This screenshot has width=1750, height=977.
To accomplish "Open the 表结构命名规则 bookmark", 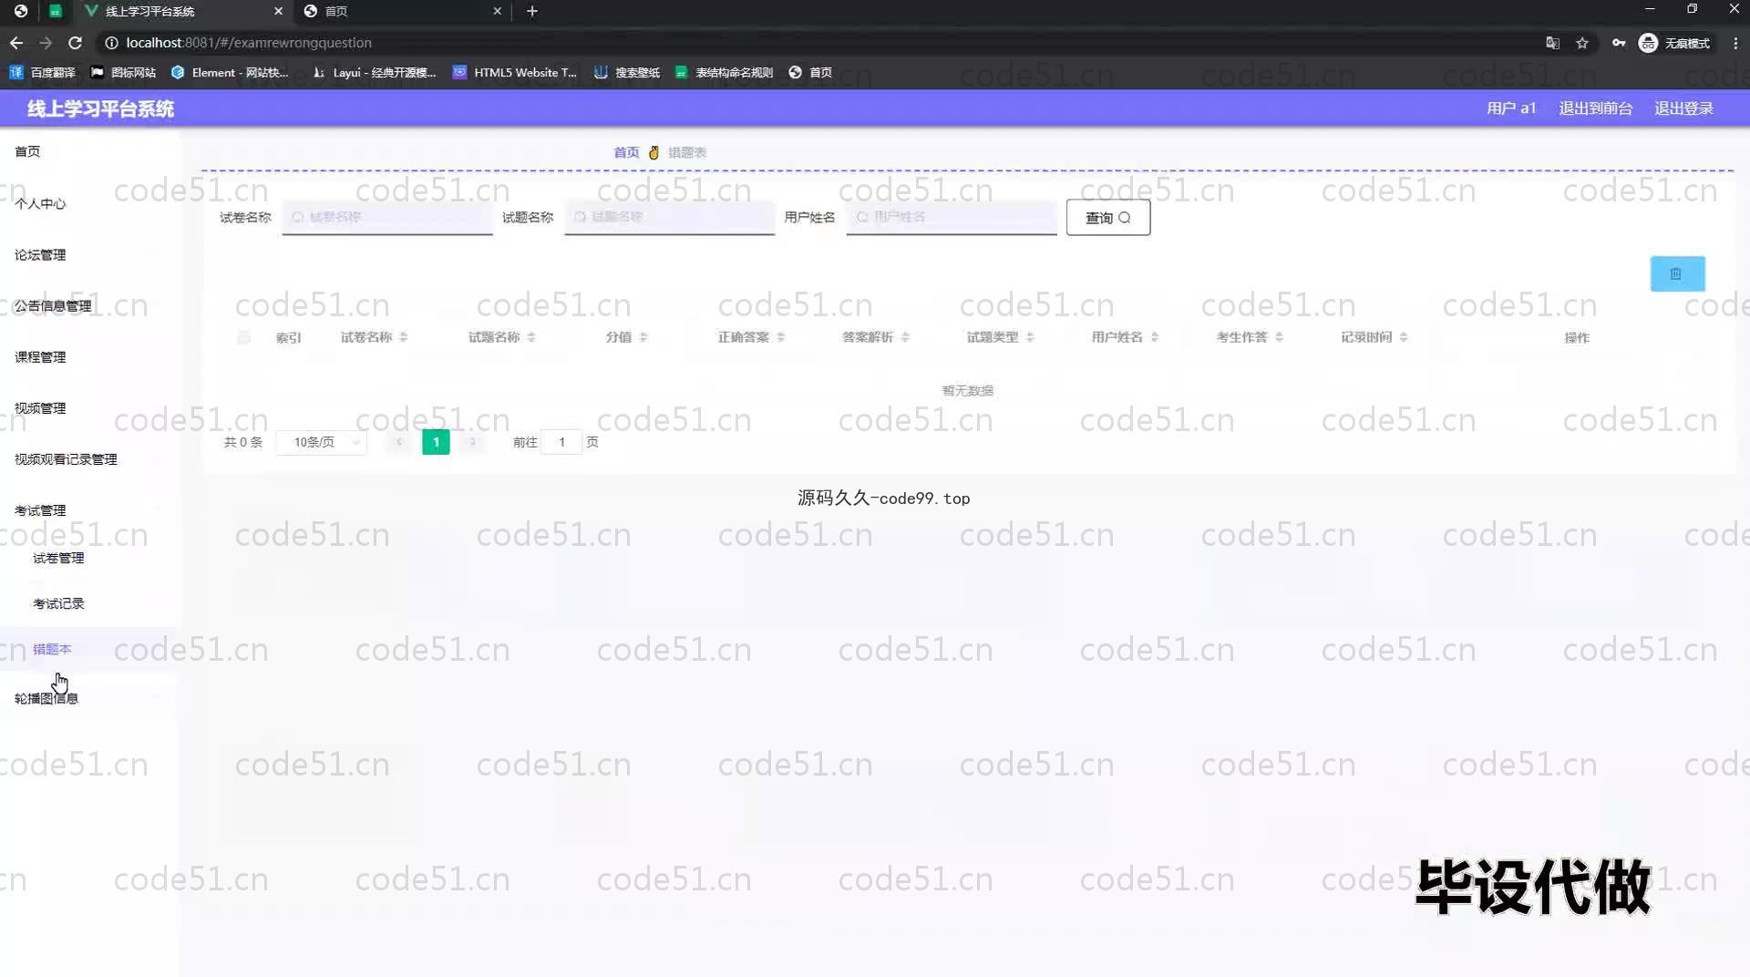I will [724, 72].
